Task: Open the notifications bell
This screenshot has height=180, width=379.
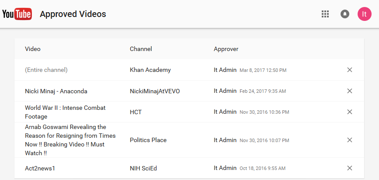Action: (345, 14)
